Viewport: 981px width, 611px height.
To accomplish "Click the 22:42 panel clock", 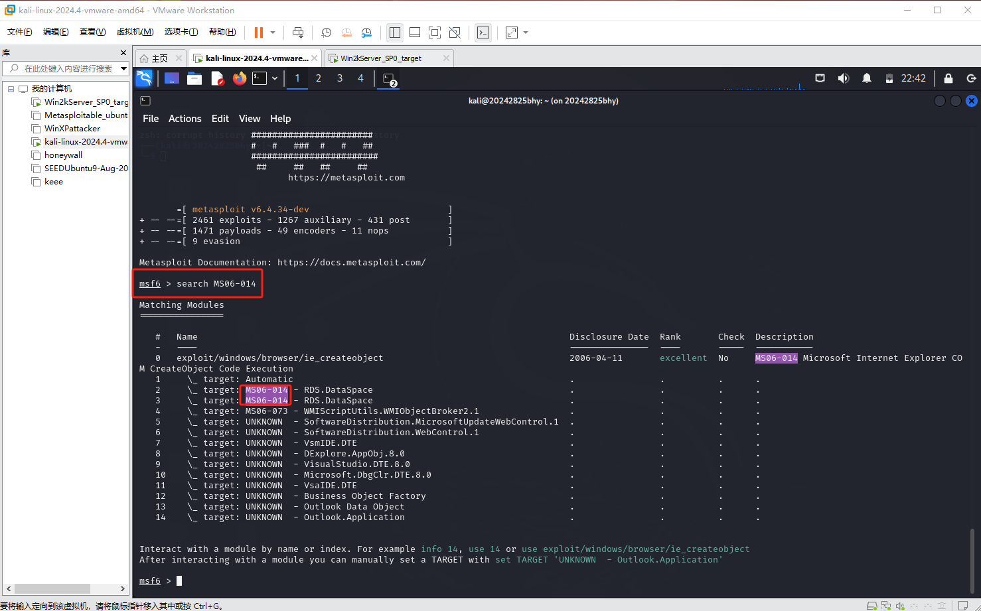I will (x=913, y=78).
